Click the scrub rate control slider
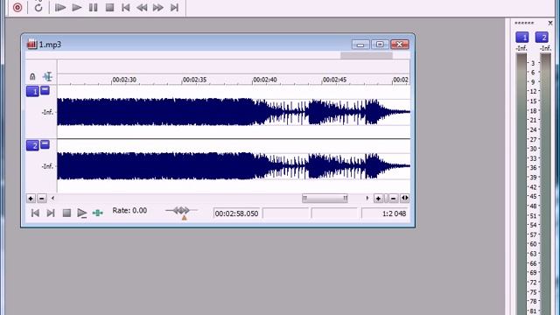Image resolution: width=560 pixels, height=315 pixels. (181, 212)
